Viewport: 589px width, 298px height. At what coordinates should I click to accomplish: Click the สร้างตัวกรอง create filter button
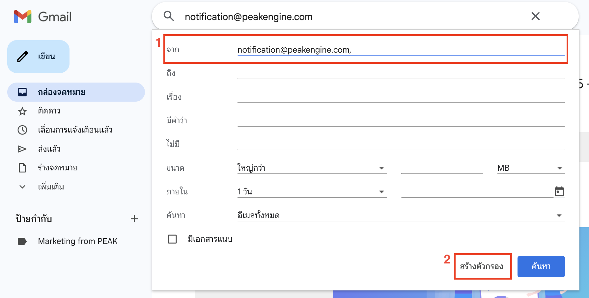[x=482, y=266]
